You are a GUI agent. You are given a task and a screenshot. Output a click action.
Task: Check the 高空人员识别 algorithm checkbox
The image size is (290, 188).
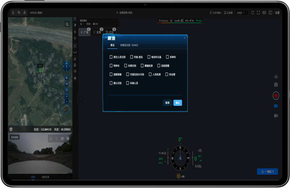coord(111,57)
